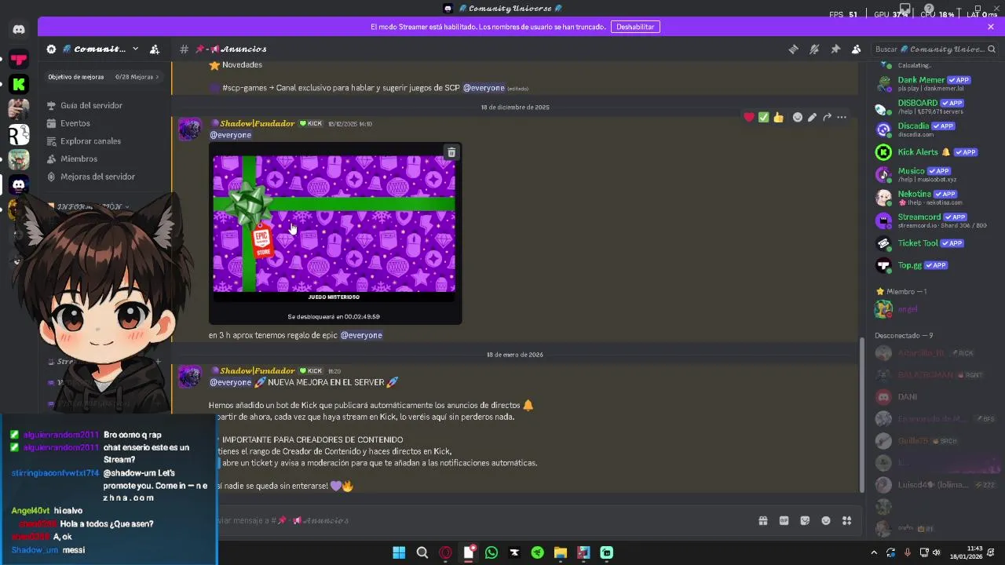Open the Kick green K server icon
This screenshot has height=565, width=1005.
[19, 84]
